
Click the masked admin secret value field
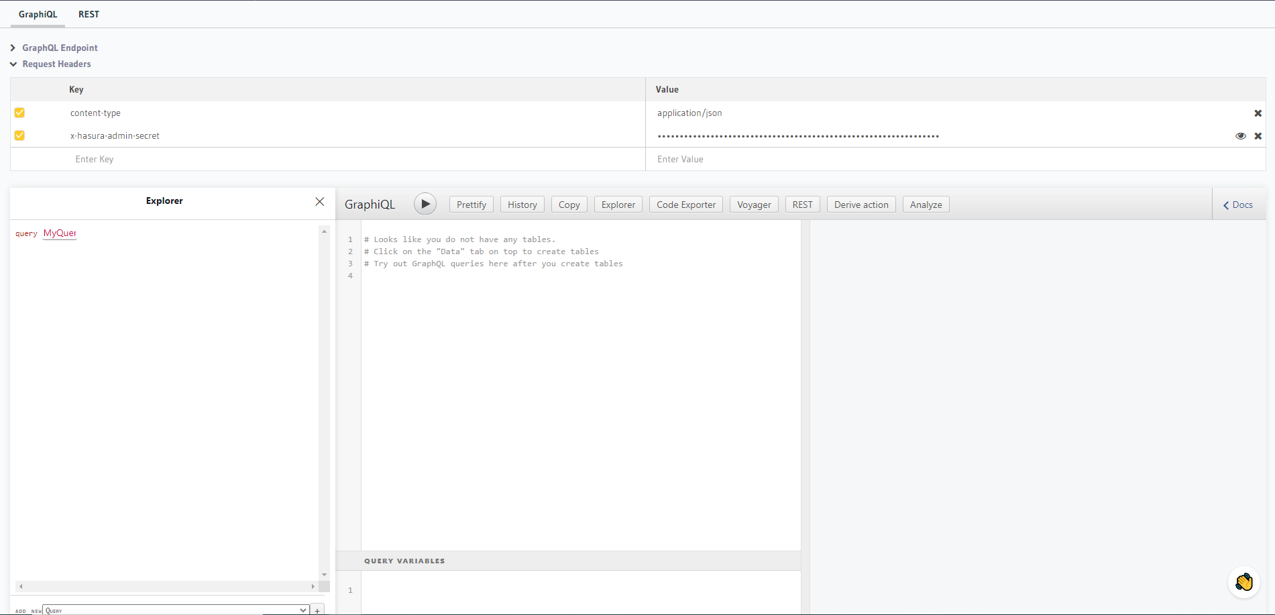tap(798, 136)
